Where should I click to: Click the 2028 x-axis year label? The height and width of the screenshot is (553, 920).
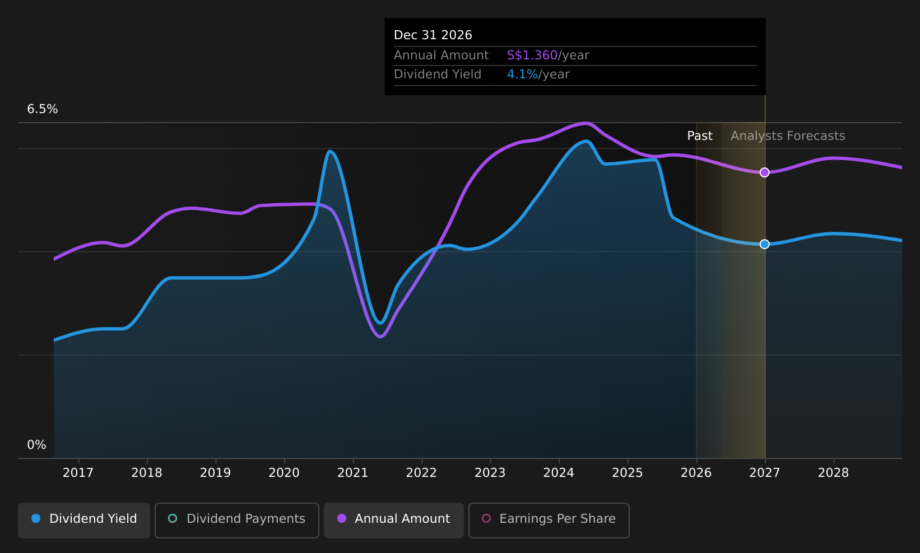click(833, 473)
